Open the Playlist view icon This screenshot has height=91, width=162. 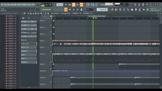pyautogui.click(x=112, y=10)
